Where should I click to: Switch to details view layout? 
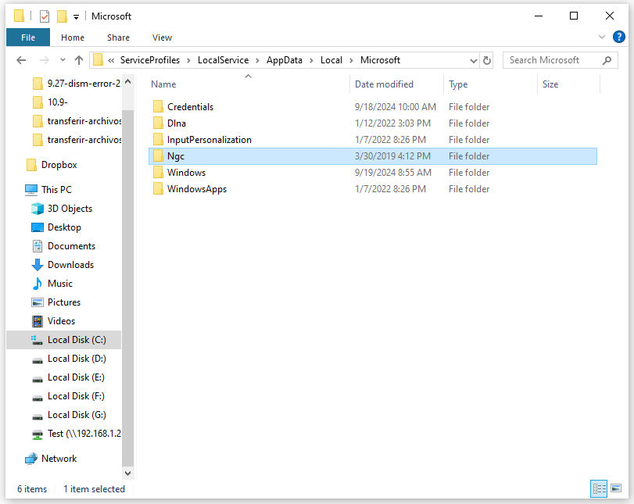(x=599, y=489)
